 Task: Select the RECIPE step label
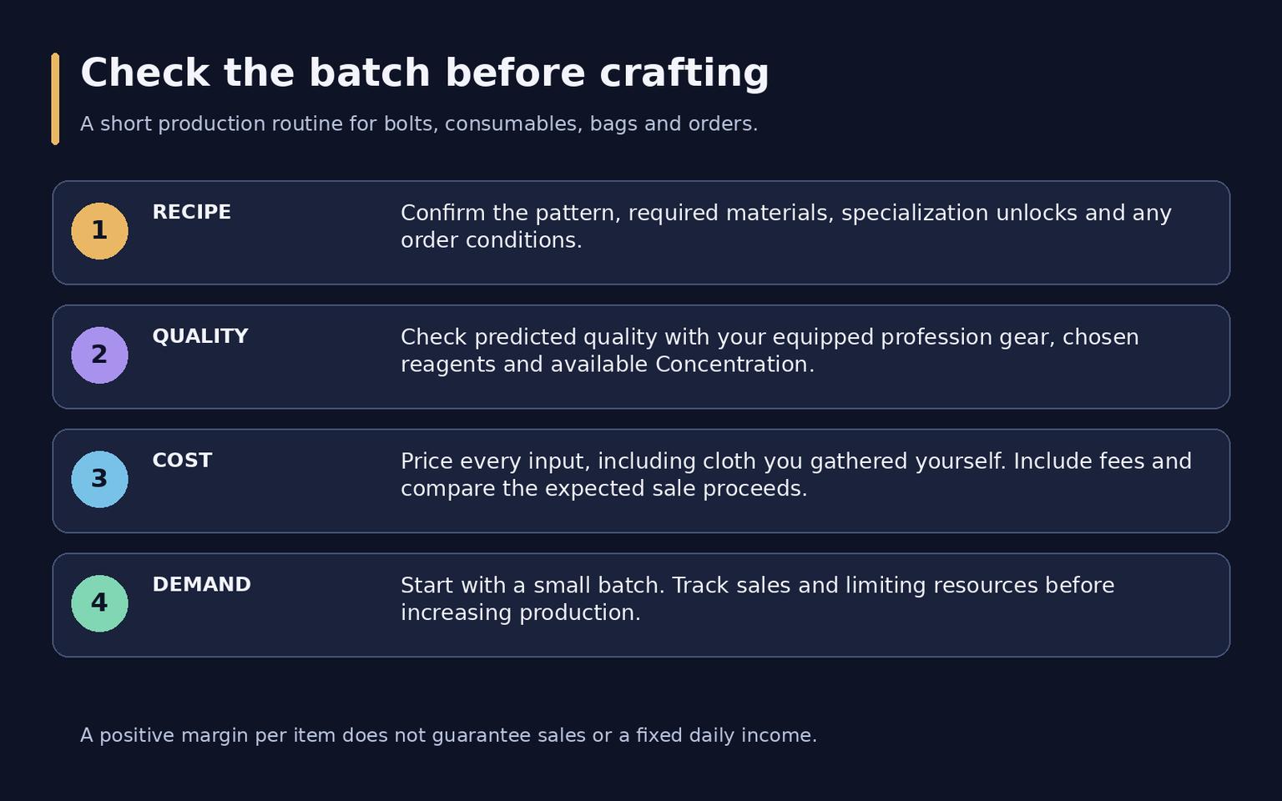[x=191, y=212]
